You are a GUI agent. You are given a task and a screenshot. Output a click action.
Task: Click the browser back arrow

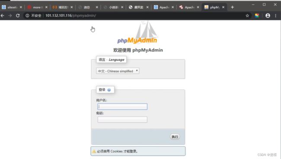click(x=3, y=16)
